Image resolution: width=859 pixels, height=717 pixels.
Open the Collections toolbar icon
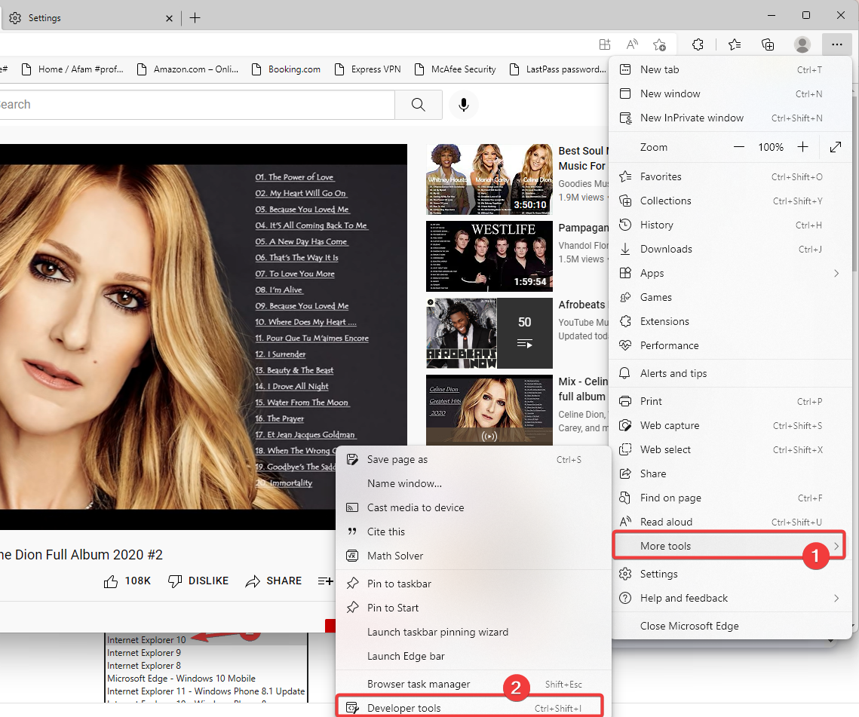coord(768,44)
